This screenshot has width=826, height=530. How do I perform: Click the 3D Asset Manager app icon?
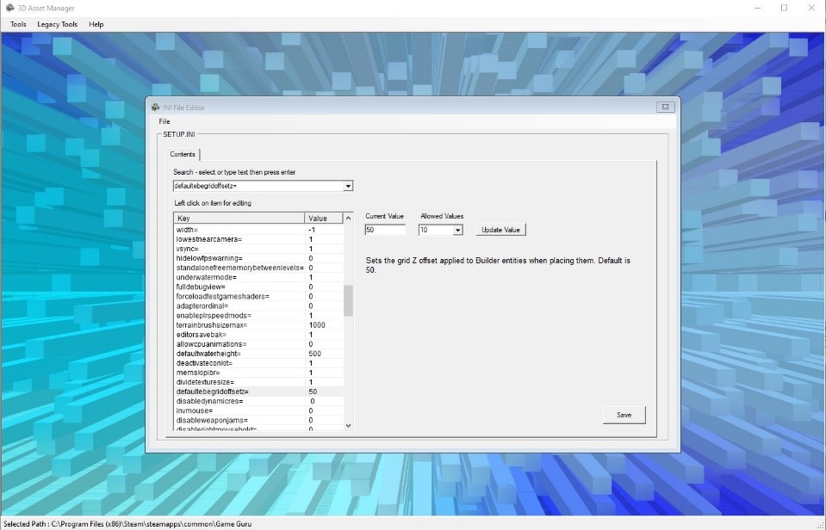tap(9, 8)
